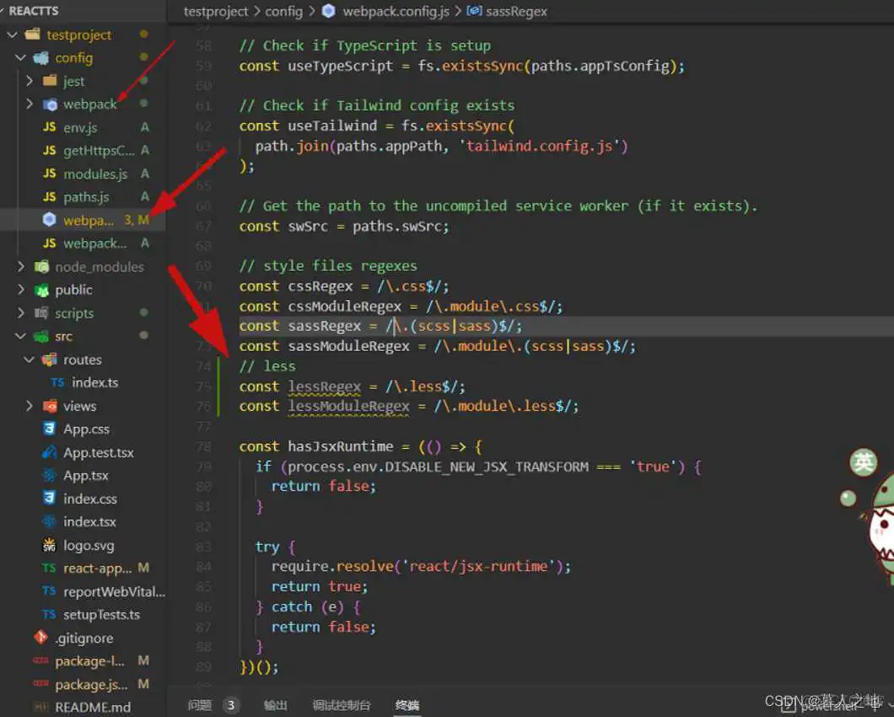Click the Jest test icon beside App.test.tsx
This screenshot has height=717, width=894.
pyautogui.click(x=50, y=452)
